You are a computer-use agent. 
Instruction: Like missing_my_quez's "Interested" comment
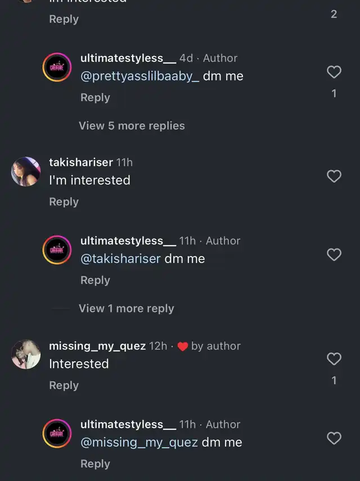coord(334,359)
